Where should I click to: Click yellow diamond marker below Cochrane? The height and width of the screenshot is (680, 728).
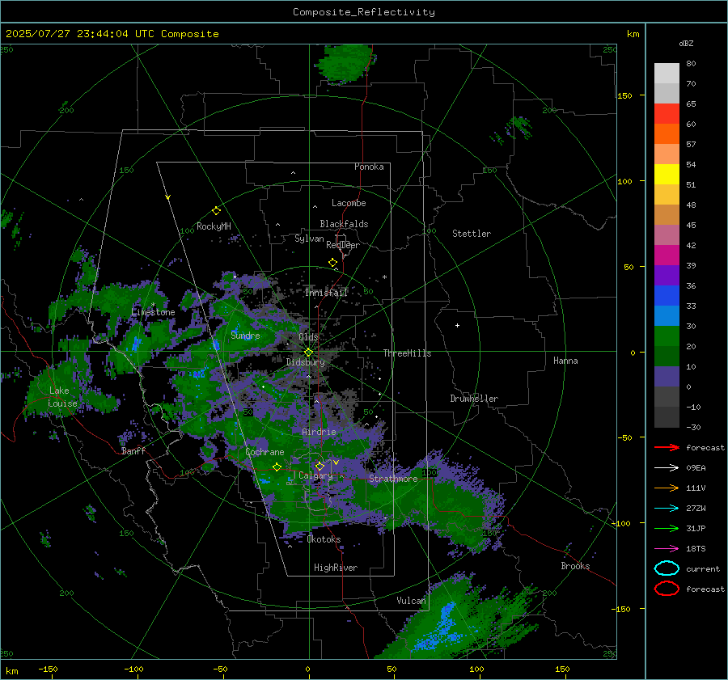[x=277, y=467]
